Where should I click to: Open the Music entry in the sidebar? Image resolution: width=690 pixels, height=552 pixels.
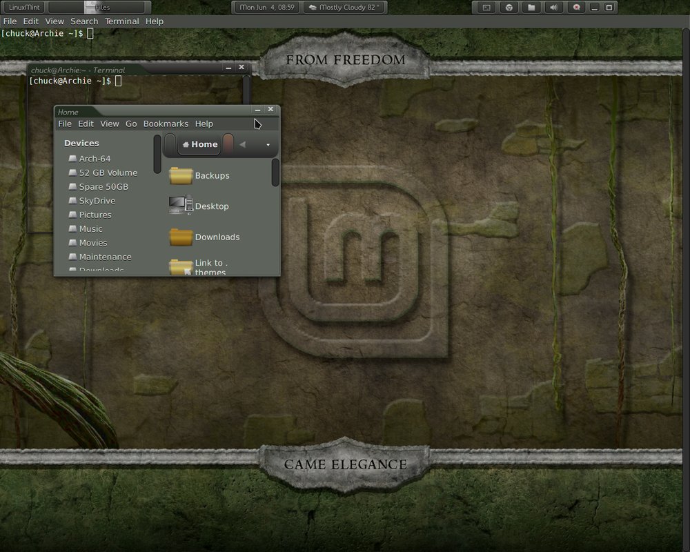click(x=86, y=229)
